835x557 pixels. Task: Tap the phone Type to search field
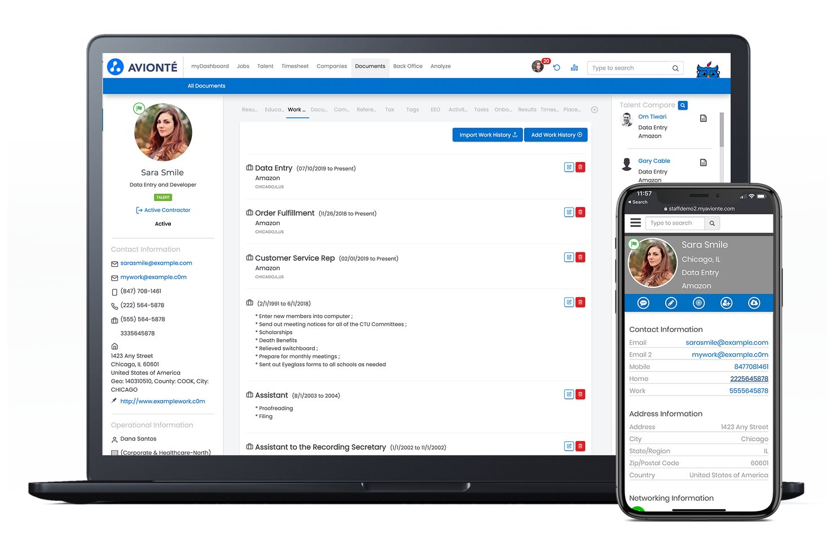[675, 223]
